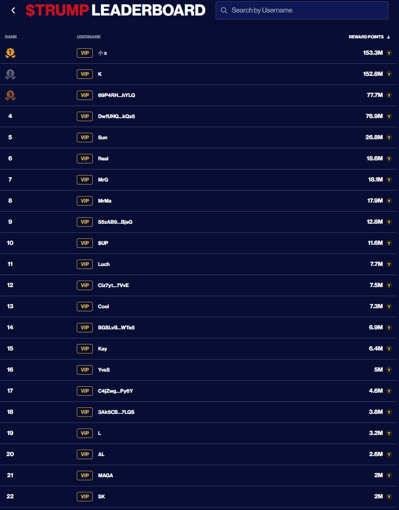Screen dimensions: 399x510
Task: Open user 69P4RH...hYLQ's entry
Action: point(116,95)
